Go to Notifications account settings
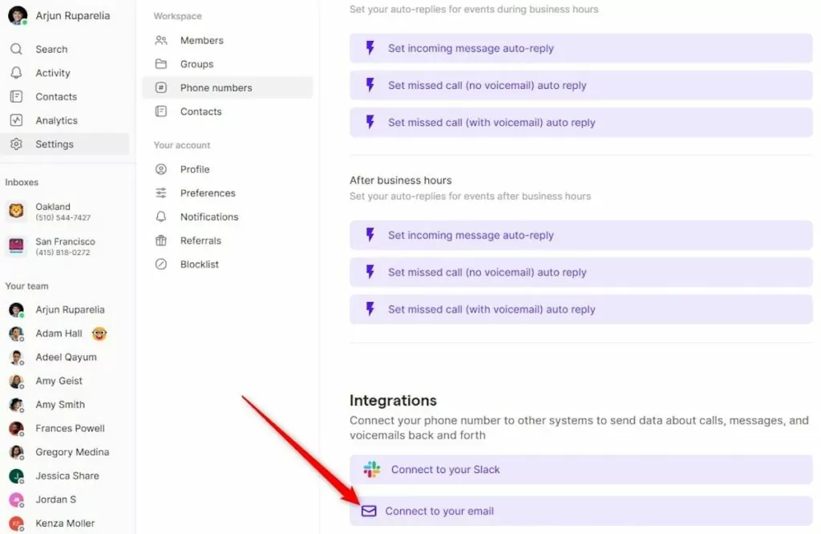This screenshot has width=821, height=534. point(208,216)
